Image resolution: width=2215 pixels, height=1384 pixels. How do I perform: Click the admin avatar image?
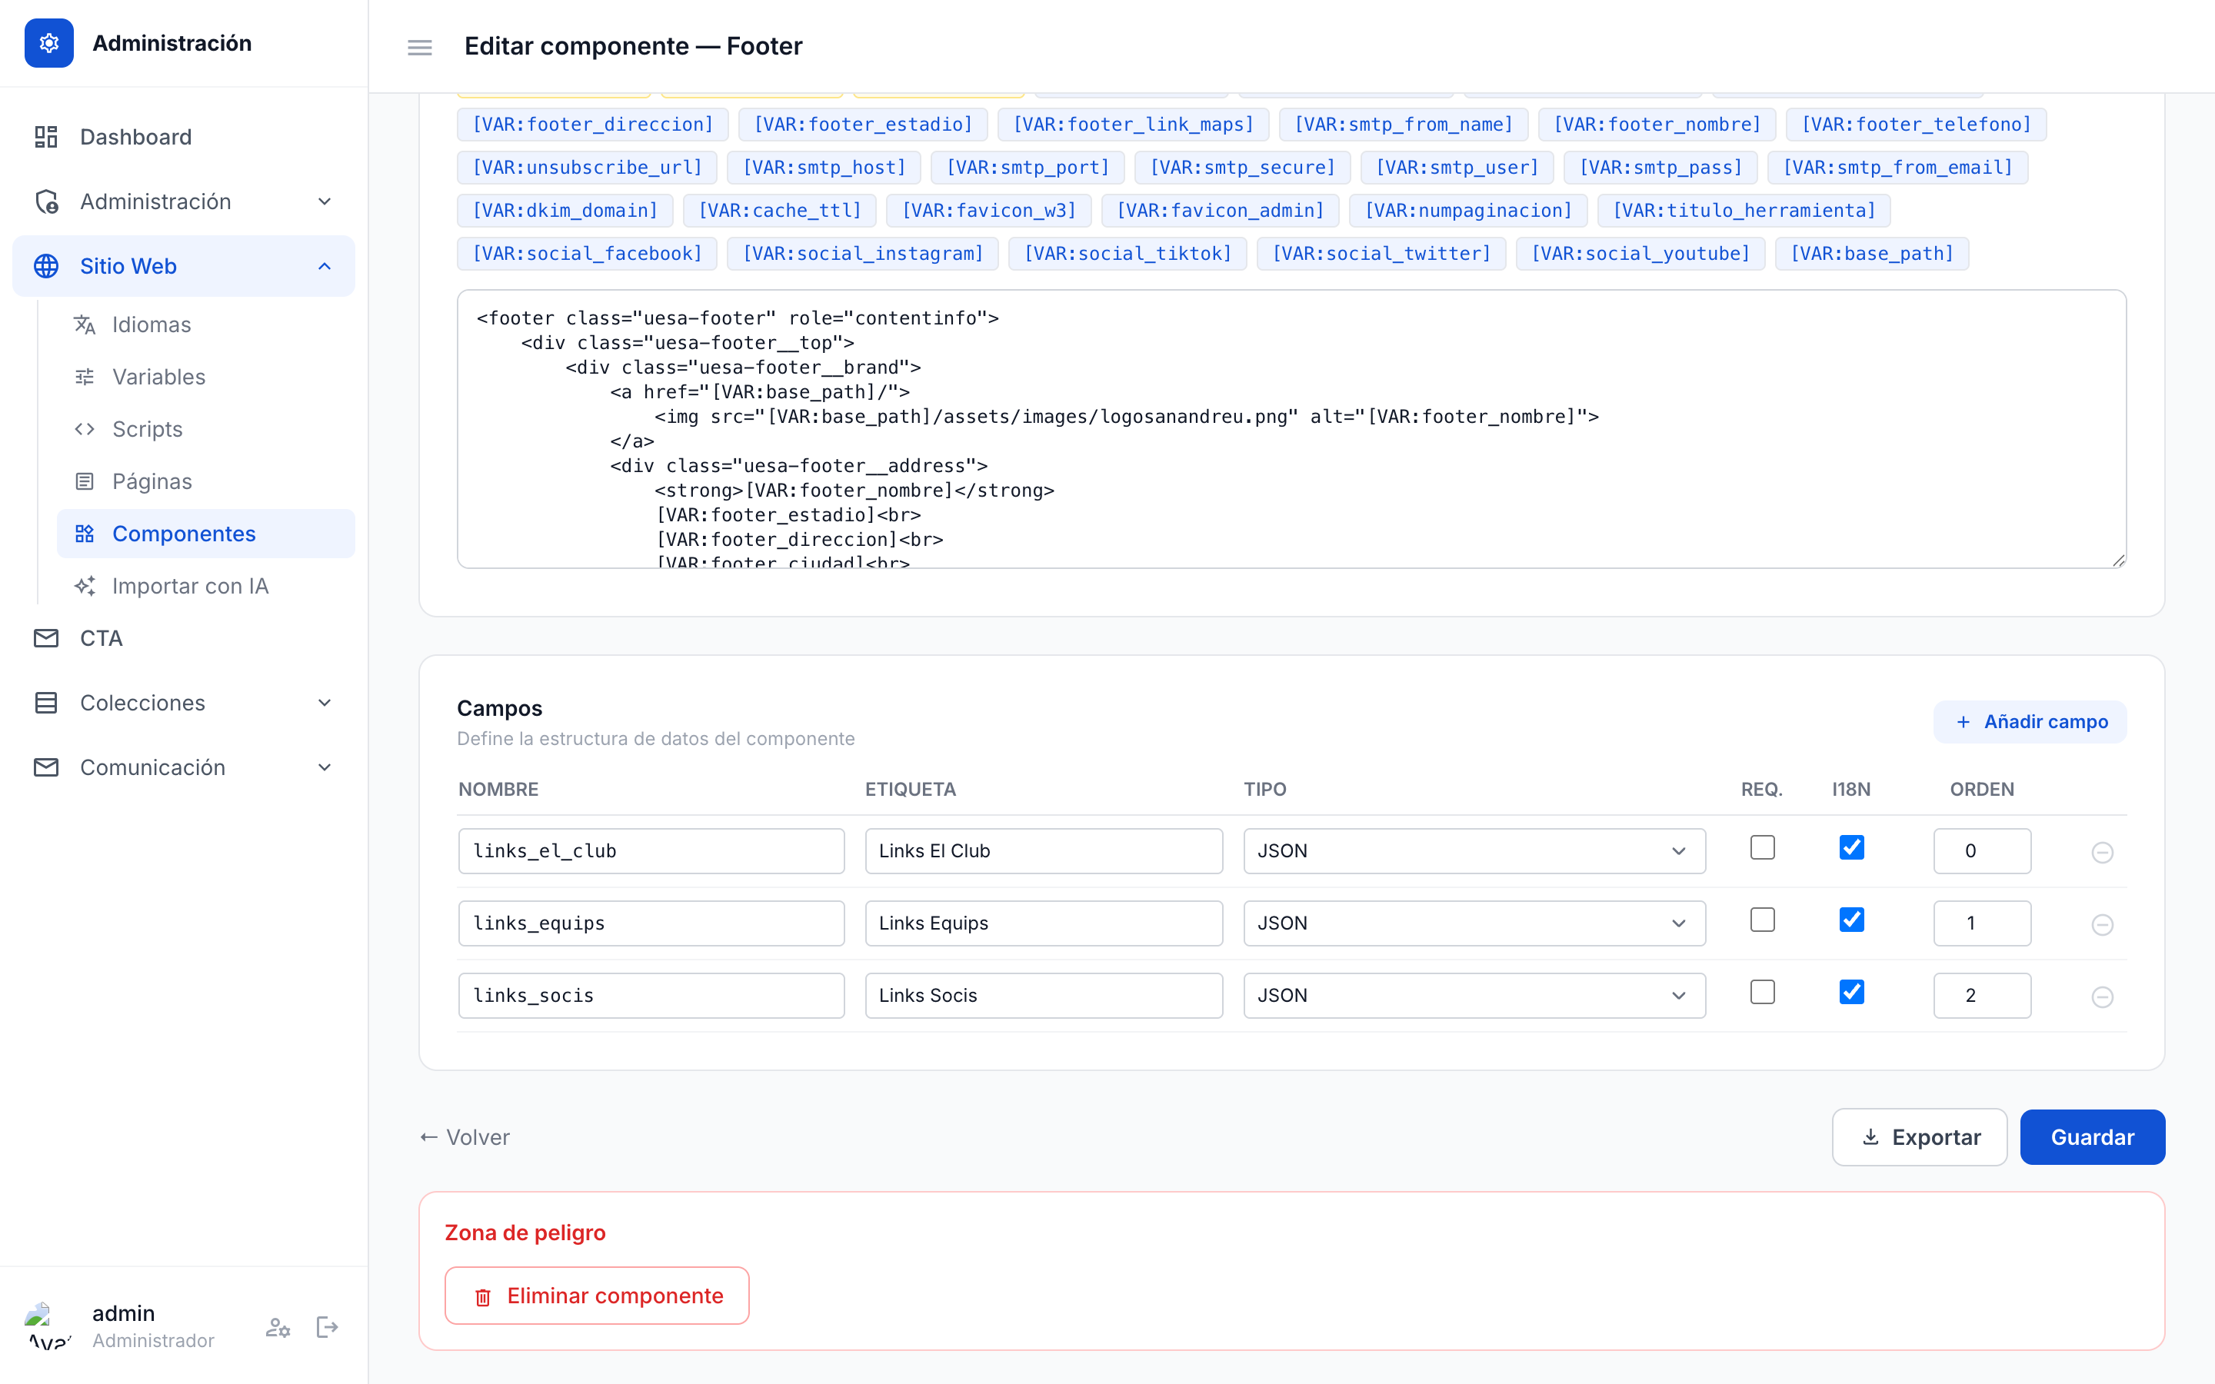pyautogui.click(x=49, y=1326)
